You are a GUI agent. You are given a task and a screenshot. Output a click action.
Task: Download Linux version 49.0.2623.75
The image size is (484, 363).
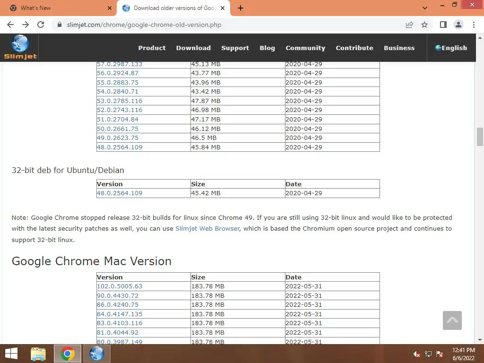(x=118, y=138)
